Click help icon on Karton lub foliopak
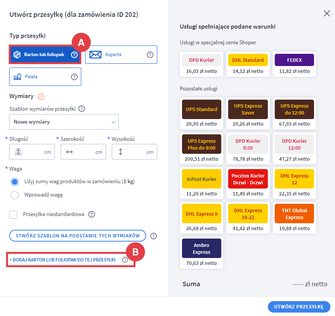Image resolution: width=335 pixels, height=316 pixels. [74, 55]
